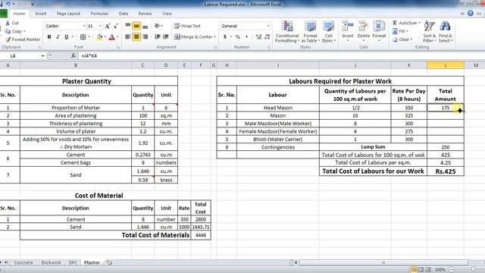This screenshot has width=485, height=273.
Task: Open Find & Select menu
Action: pos(445,32)
